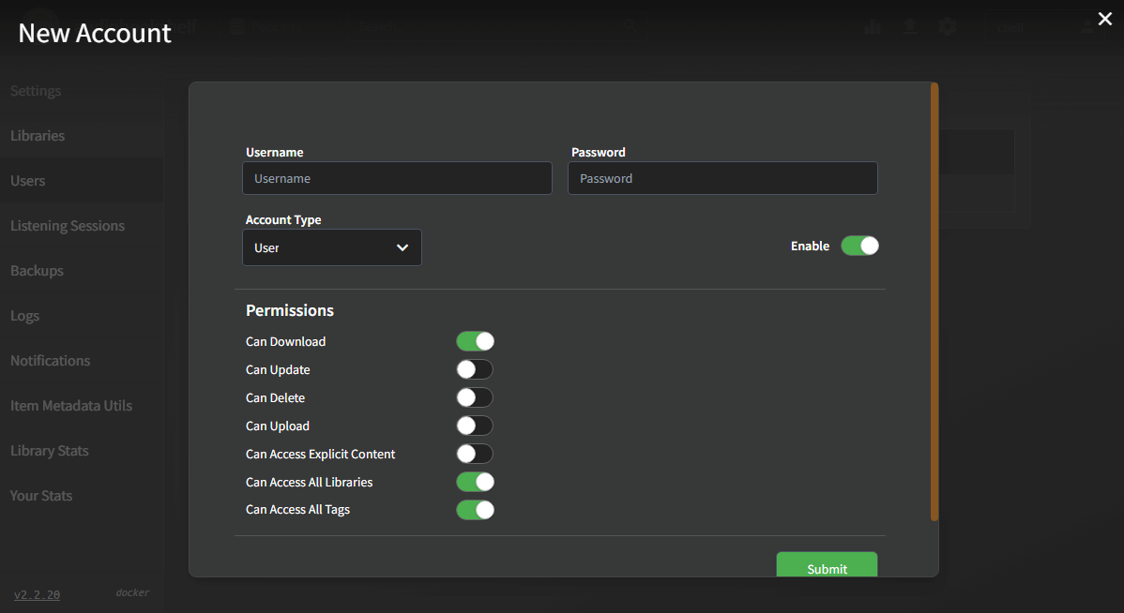Turn on Can Access Explicit Content
Image resolution: width=1124 pixels, height=613 pixels.
pyautogui.click(x=475, y=453)
